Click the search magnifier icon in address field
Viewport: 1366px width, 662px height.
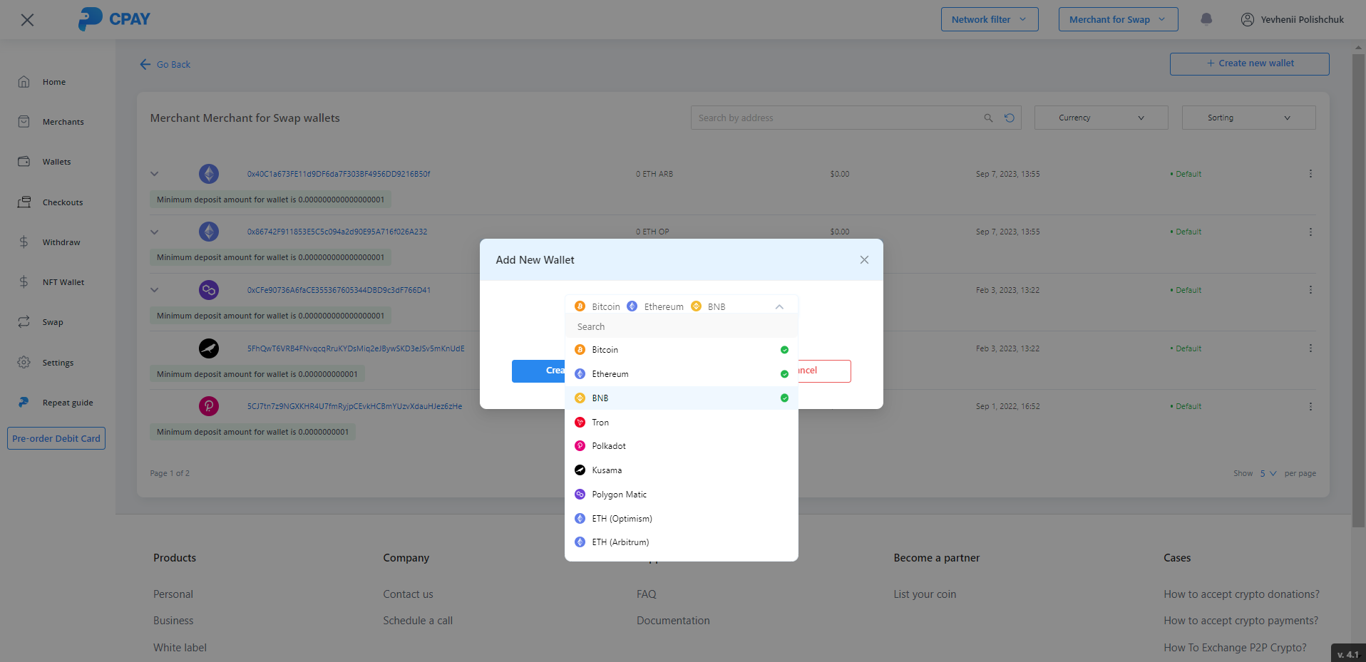click(x=988, y=118)
